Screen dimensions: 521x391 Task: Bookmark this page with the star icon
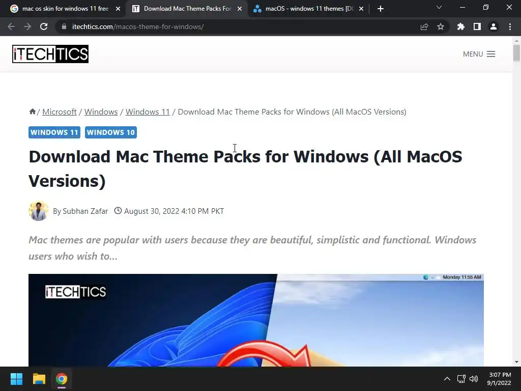pyautogui.click(x=441, y=26)
